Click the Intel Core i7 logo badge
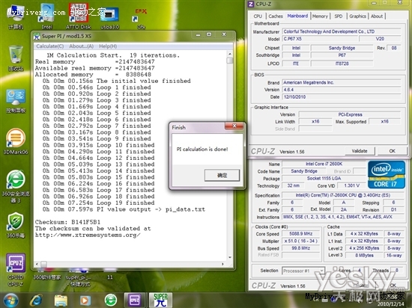Viewport: 412px width, 308px height. click(x=387, y=175)
